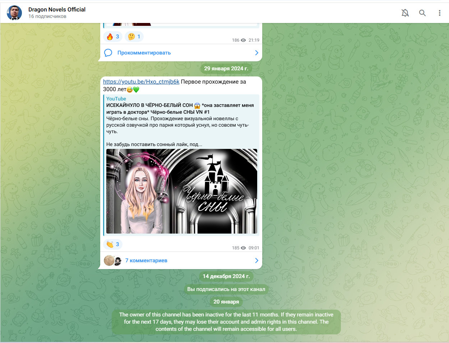This screenshot has width=449, height=343.
Task: Click the comment bubble icon beside Прокомментировать
Action: click(x=108, y=53)
